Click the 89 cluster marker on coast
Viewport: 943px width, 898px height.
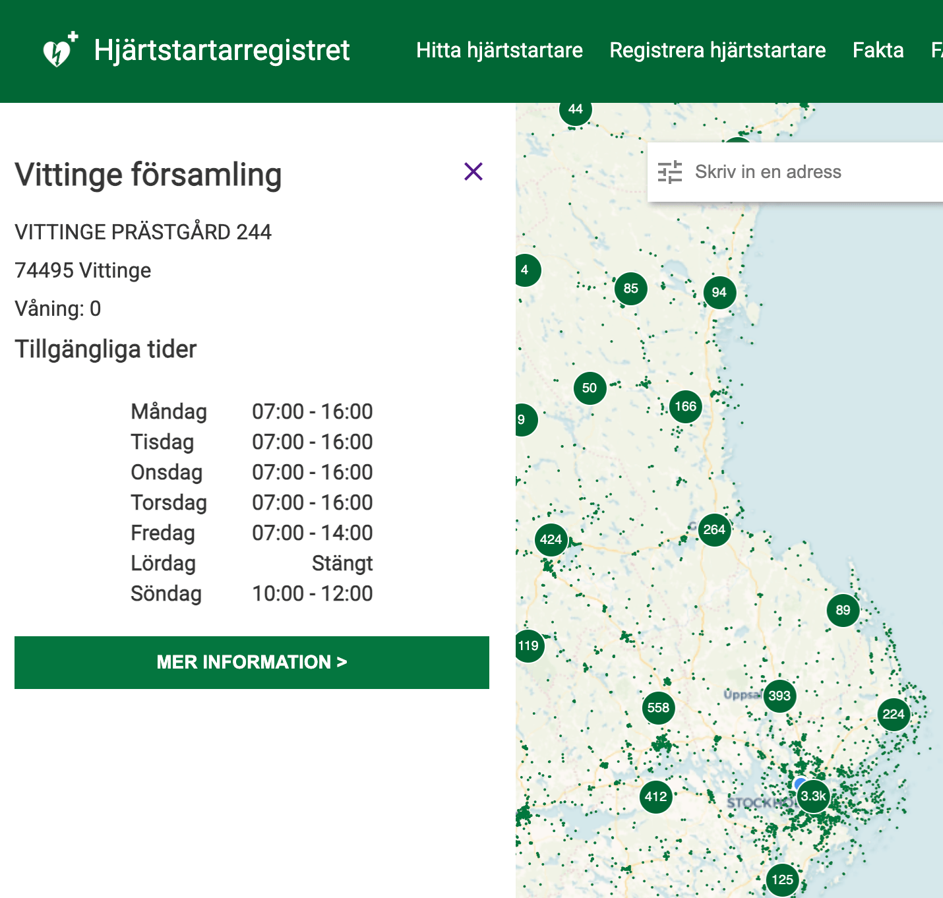pyautogui.click(x=843, y=611)
